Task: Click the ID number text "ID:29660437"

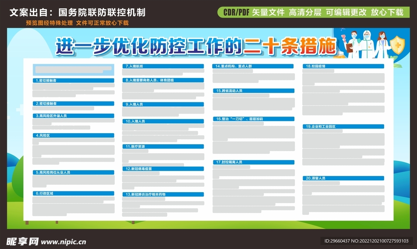Action: (337, 241)
